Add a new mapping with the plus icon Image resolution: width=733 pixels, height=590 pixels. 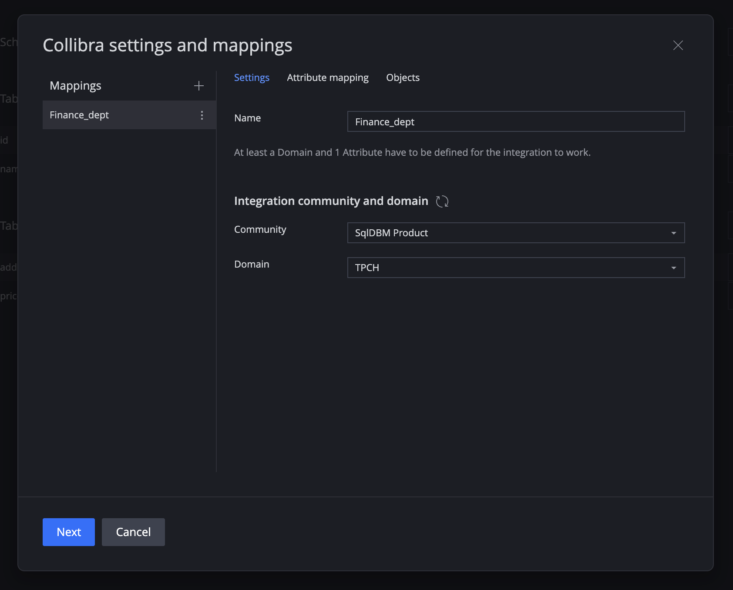point(199,86)
